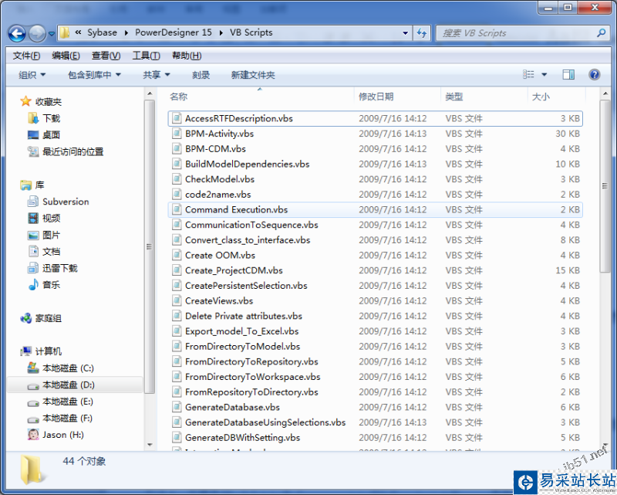Viewport: 617px width, 495px height.
Task: Click the help question mark icon
Action: (594, 74)
